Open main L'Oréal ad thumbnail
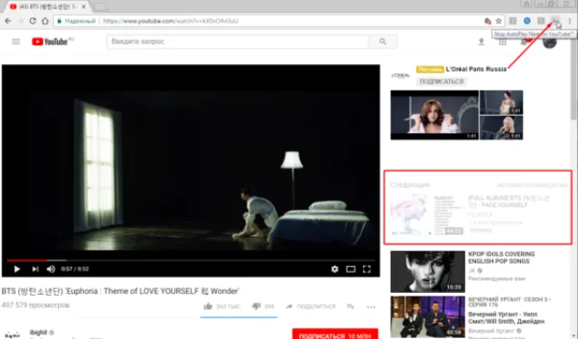578x339 pixels. click(x=434, y=115)
